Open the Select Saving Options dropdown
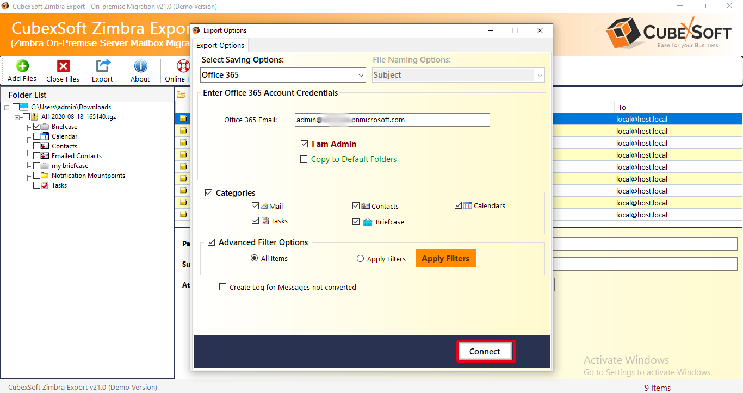743x393 pixels. coord(283,75)
